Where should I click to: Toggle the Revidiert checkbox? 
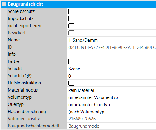click(x=71, y=33)
